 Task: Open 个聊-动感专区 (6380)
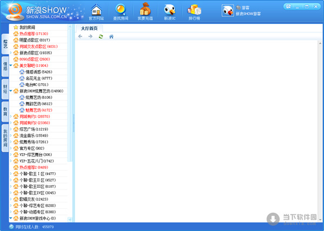tap(38, 212)
